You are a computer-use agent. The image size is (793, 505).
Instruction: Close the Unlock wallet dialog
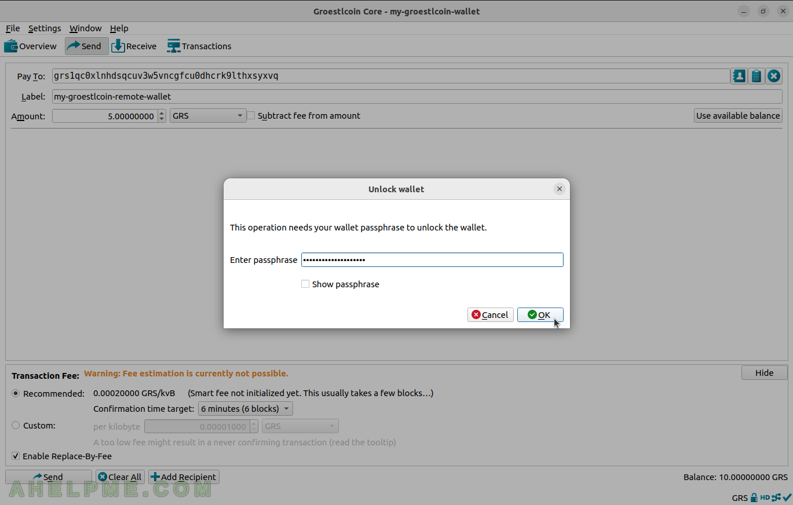pyautogui.click(x=559, y=189)
